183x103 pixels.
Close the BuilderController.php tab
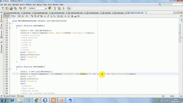[146, 13]
